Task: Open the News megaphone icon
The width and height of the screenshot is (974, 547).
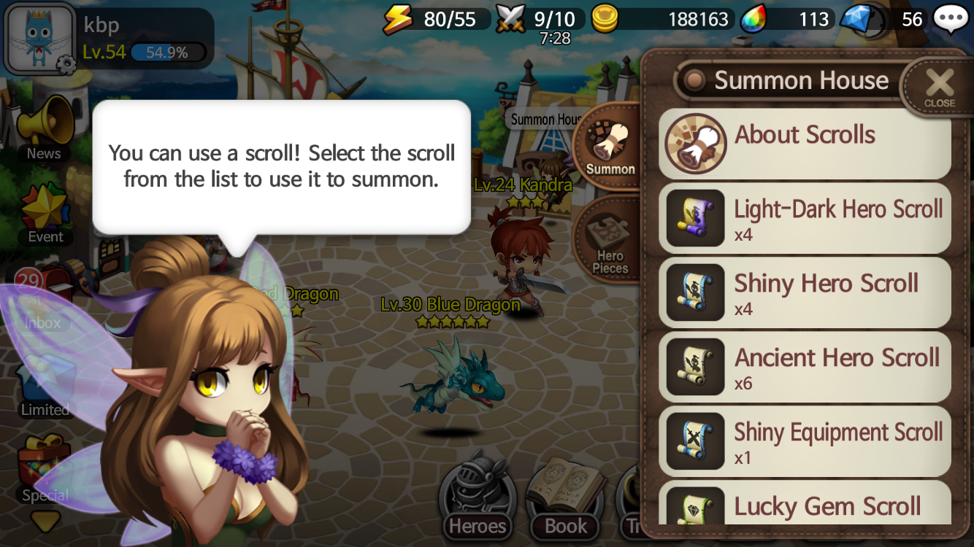Action: [46, 128]
